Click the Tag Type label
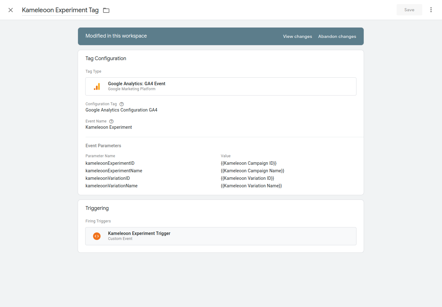442x307 pixels. click(93, 71)
